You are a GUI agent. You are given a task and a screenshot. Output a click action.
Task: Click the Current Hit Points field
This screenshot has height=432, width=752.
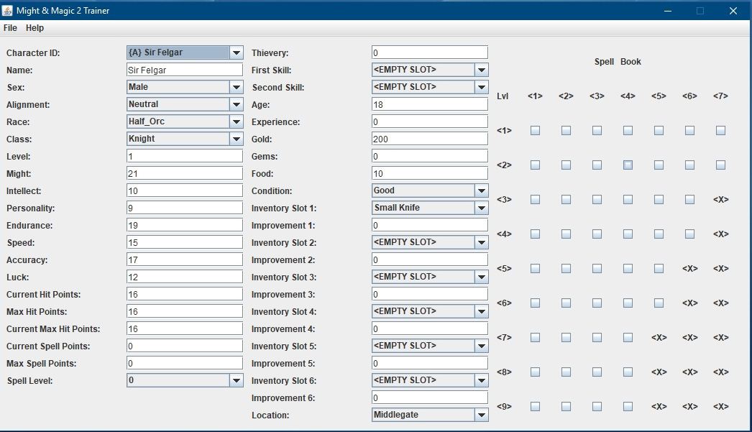tap(185, 295)
